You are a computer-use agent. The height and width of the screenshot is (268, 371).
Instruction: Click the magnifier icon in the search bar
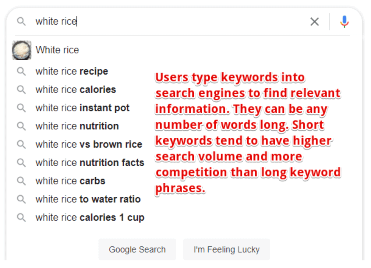[21, 22]
